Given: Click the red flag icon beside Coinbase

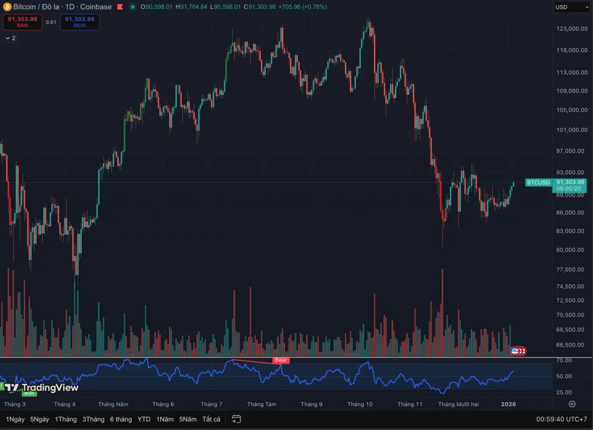Looking at the screenshot, I should pos(120,7).
